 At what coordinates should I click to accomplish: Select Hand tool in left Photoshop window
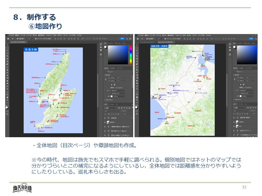click(7, 97)
